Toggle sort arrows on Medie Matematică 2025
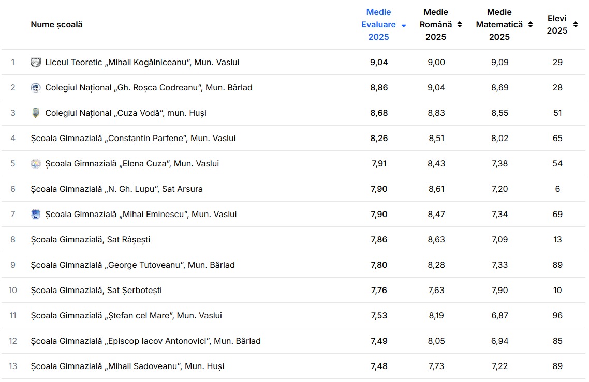 coord(531,25)
